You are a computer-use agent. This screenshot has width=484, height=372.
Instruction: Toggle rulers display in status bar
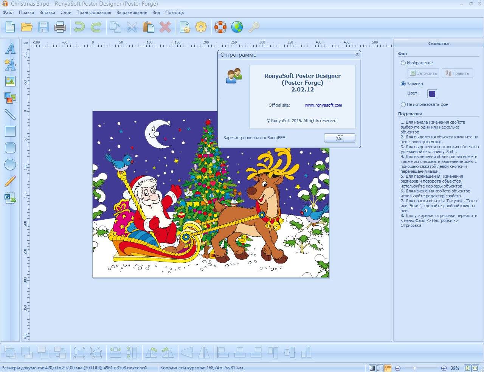point(388,368)
